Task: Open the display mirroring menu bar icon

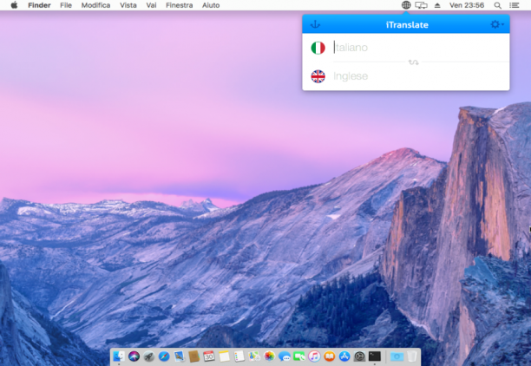Action: [x=422, y=5]
